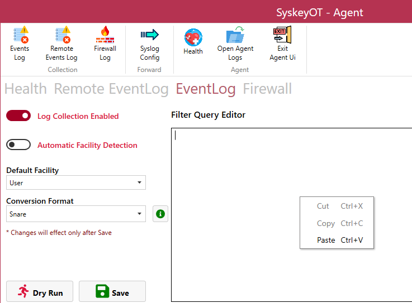Click the Save button

(x=112, y=292)
